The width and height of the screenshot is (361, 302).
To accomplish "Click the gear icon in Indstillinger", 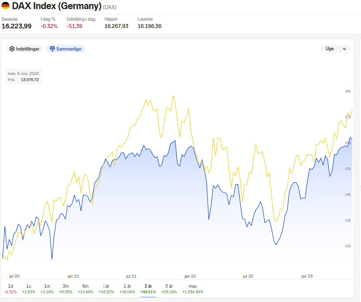I will coord(12,49).
